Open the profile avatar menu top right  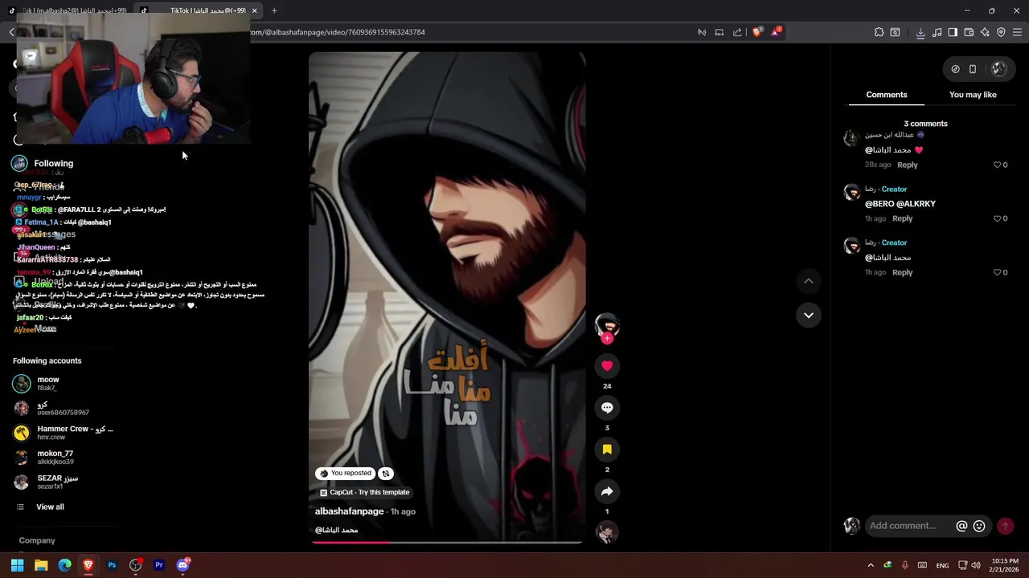pyautogui.click(x=998, y=69)
